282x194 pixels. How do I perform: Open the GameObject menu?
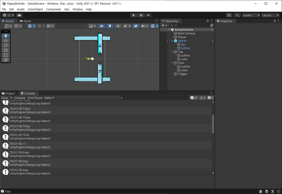[x=35, y=9]
